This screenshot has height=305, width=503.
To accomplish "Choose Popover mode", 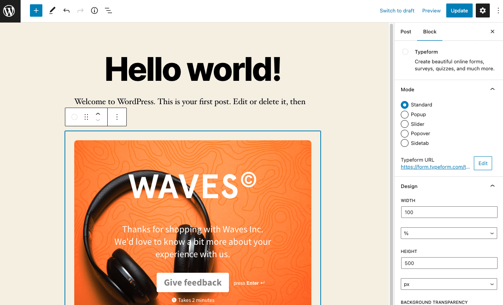I will pyautogui.click(x=405, y=134).
